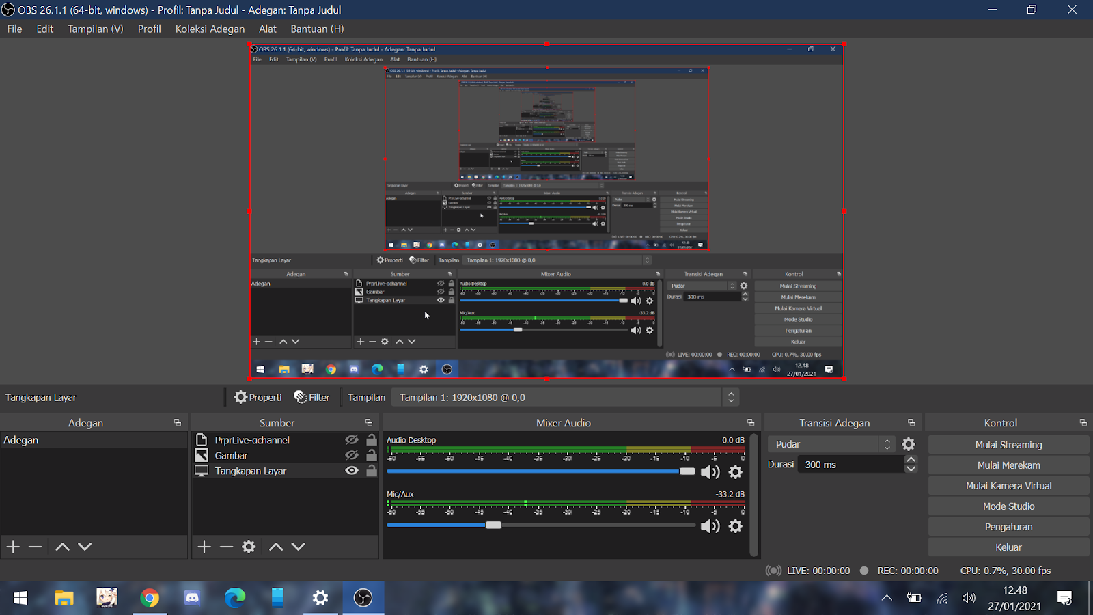Toggle lock on PrprLive-achannel source
Screen dimensions: 1093x615
[x=372, y=440]
